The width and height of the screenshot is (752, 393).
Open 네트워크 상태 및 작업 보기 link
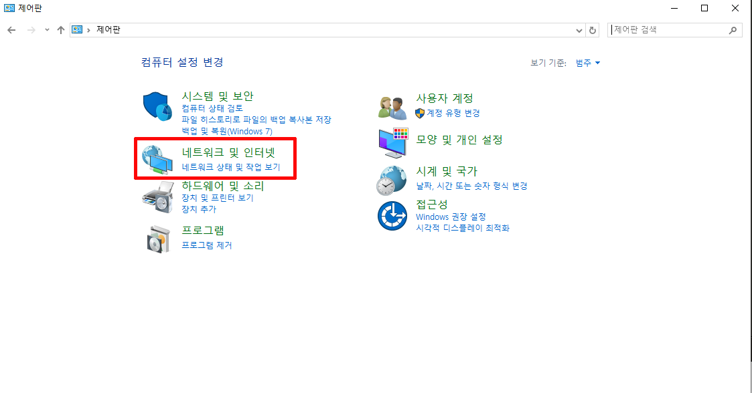[x=230, y=167]
